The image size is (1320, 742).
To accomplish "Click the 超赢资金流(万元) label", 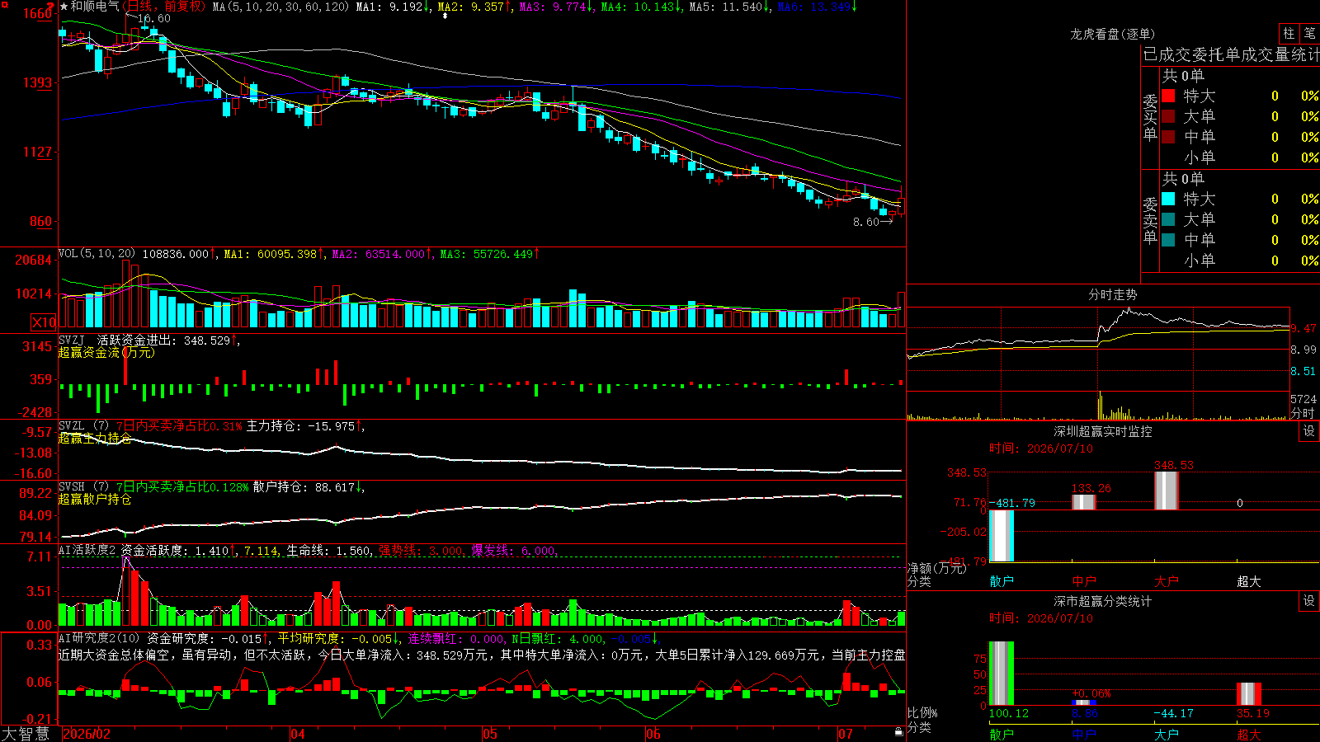I will (106, 352).
